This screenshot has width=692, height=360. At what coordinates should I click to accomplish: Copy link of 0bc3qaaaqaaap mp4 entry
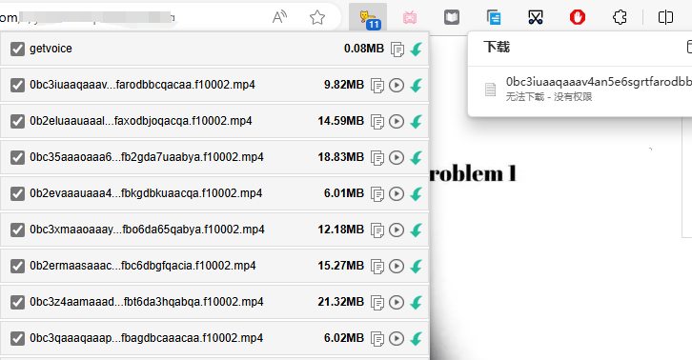pos(377,338)
